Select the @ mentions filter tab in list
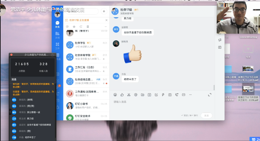 (x=67, y=27)
